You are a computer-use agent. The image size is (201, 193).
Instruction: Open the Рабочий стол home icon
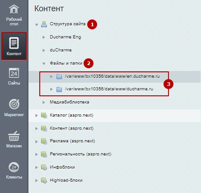pos(14,9)
